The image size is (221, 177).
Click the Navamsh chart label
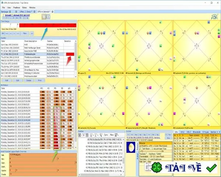(138, 73)
